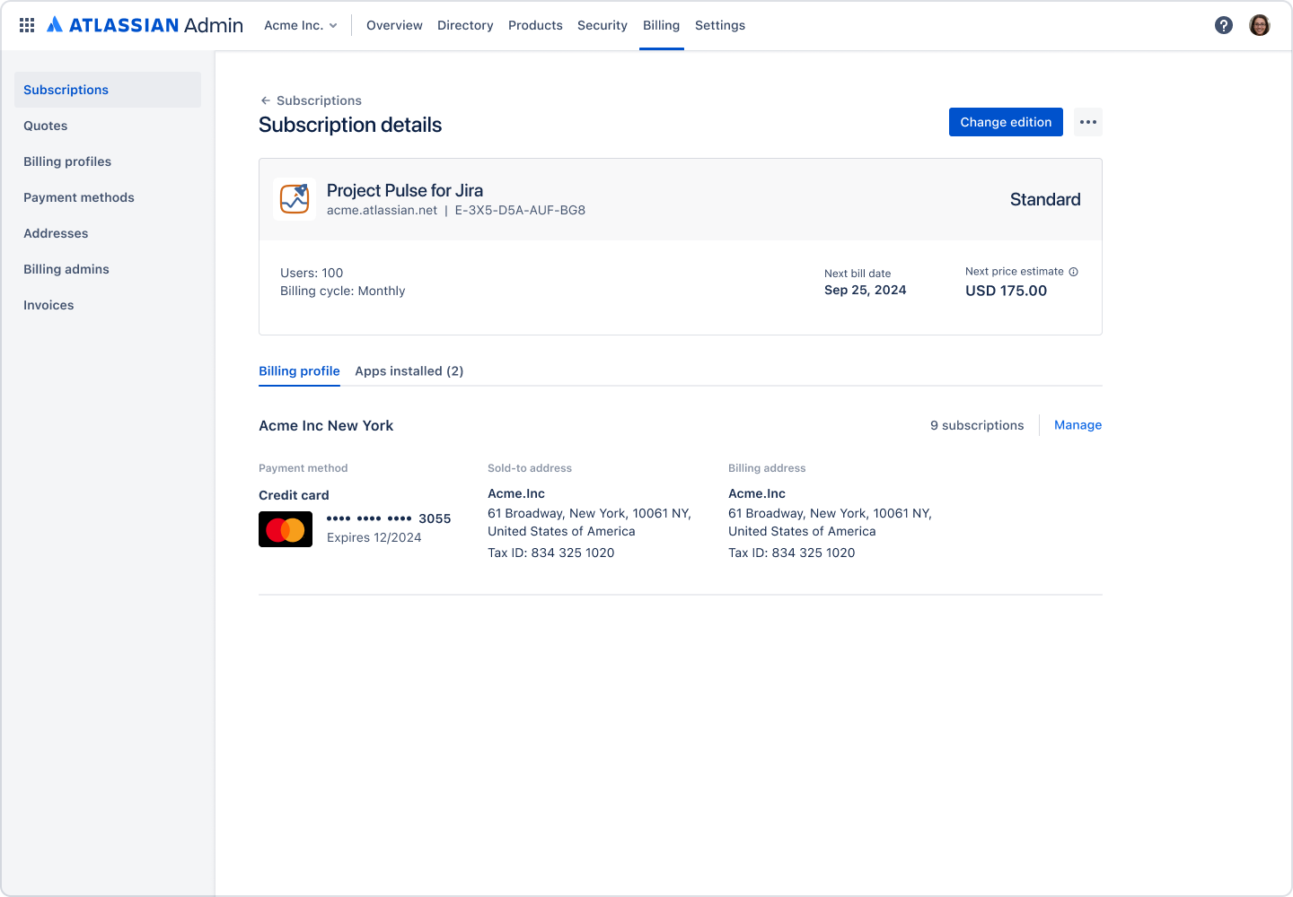Open Billing admins in the sidebar
Viewport: 1293px width, 897px height.
[108, 269]
